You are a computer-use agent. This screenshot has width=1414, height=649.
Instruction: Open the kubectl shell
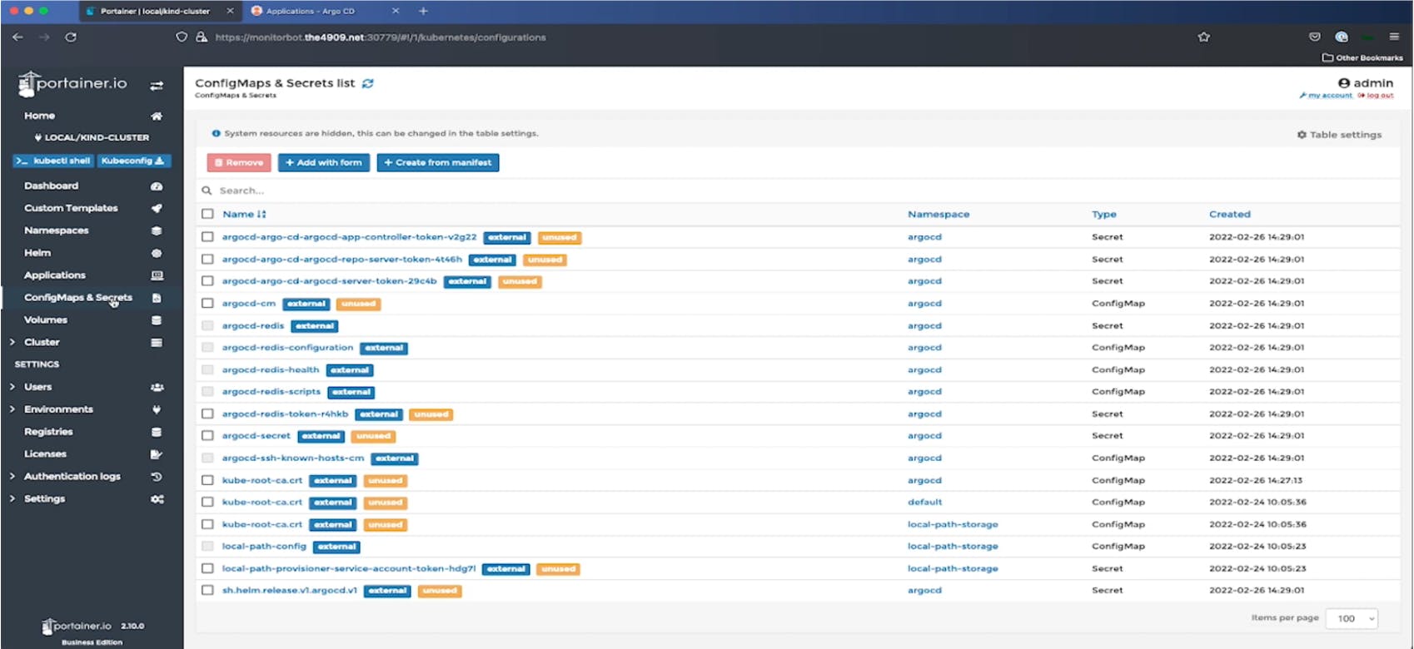click(54, 161)
